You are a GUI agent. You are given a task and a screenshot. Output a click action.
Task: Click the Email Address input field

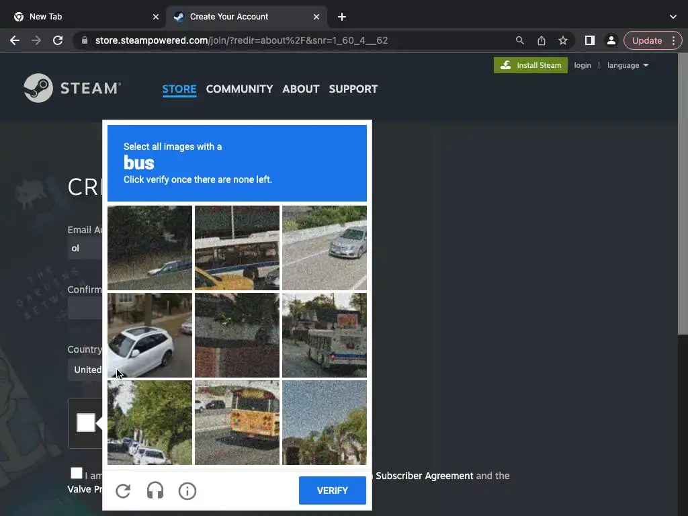click(85, 248)
